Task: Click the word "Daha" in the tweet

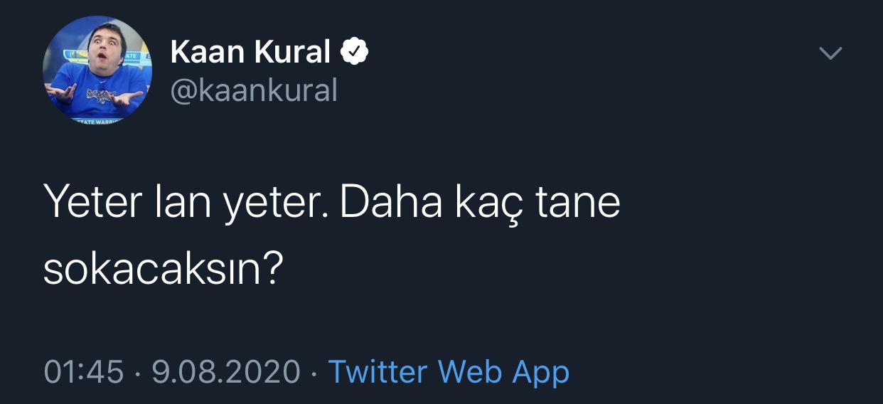Action: tap(385, 203)
